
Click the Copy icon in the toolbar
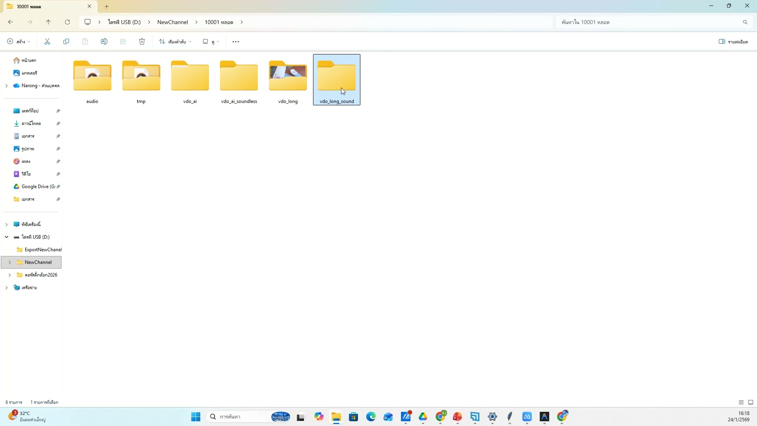[66, 41]
